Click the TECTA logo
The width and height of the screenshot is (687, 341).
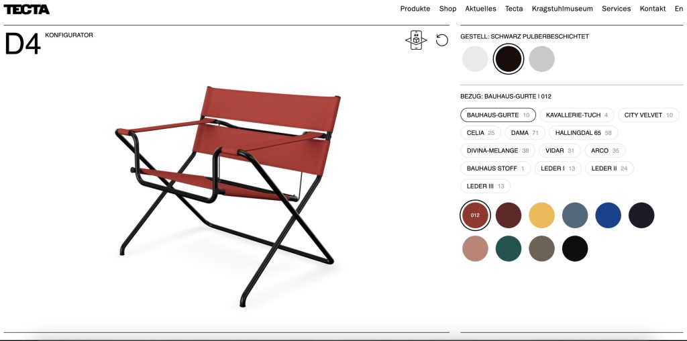coord(26,9)
